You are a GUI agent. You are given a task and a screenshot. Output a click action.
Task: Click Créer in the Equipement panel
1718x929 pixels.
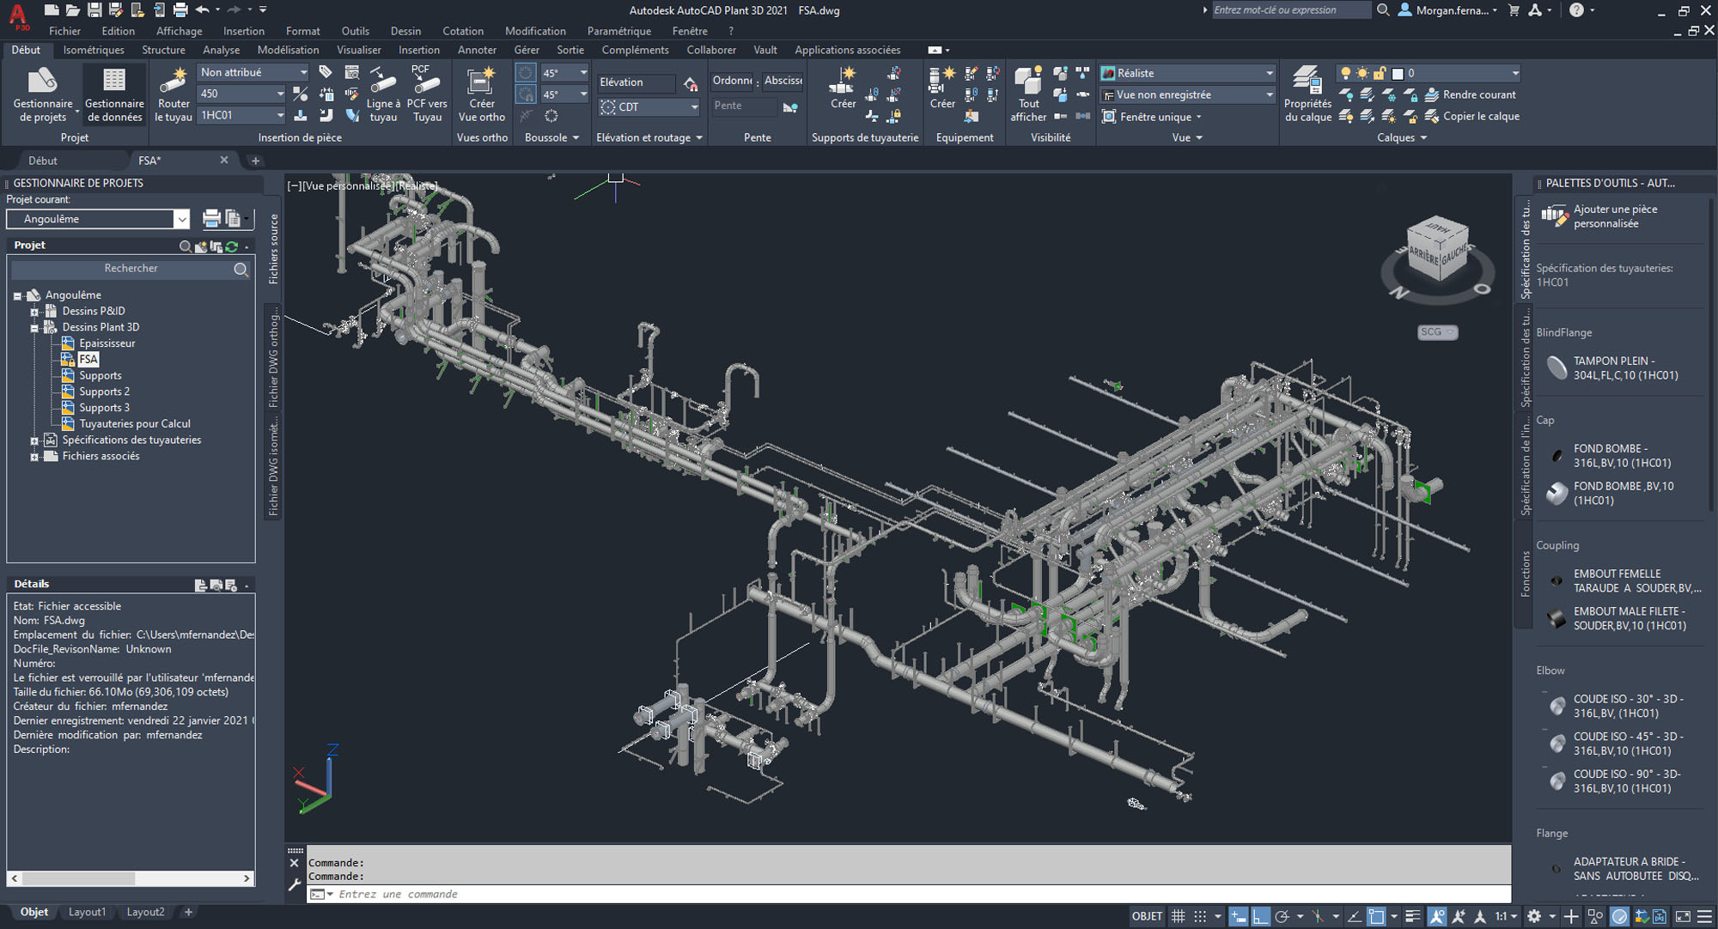[x=942, y=88]
